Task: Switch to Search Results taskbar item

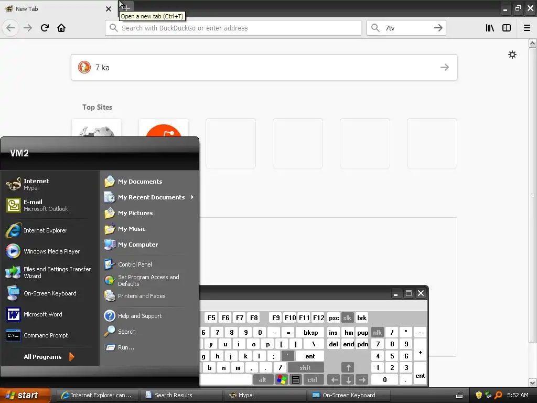Action: [x=181, y=395]
